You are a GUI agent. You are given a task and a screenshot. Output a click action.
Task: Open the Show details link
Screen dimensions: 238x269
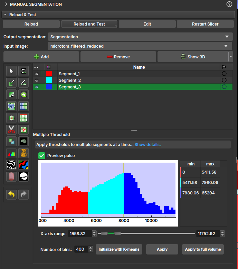click(x=147, y=145)
